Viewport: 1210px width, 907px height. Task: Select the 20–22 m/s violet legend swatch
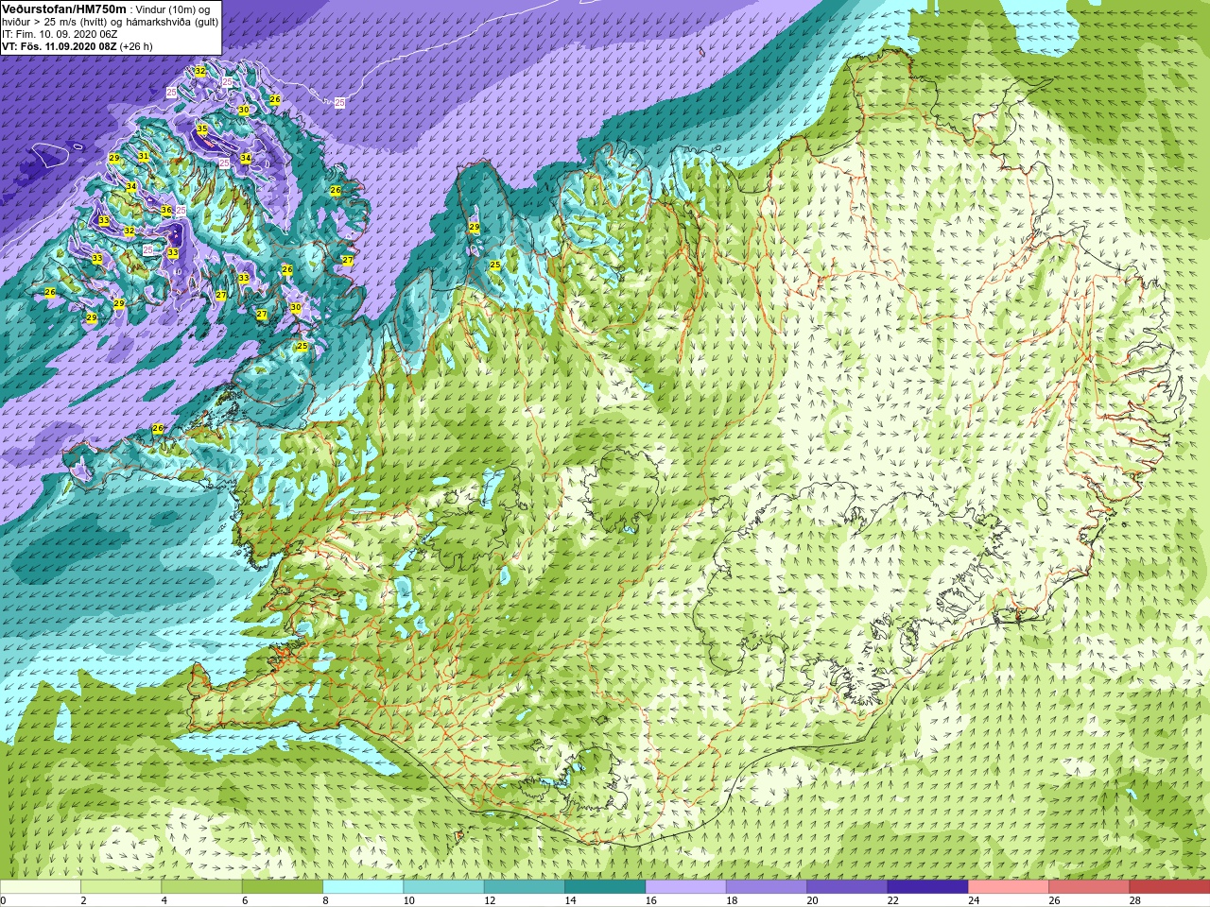pyautogui.click(x=847, y=887)
